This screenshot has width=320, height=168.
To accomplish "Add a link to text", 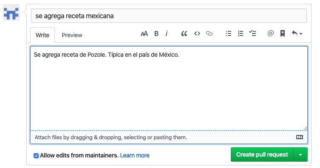I will click(209, 33).
